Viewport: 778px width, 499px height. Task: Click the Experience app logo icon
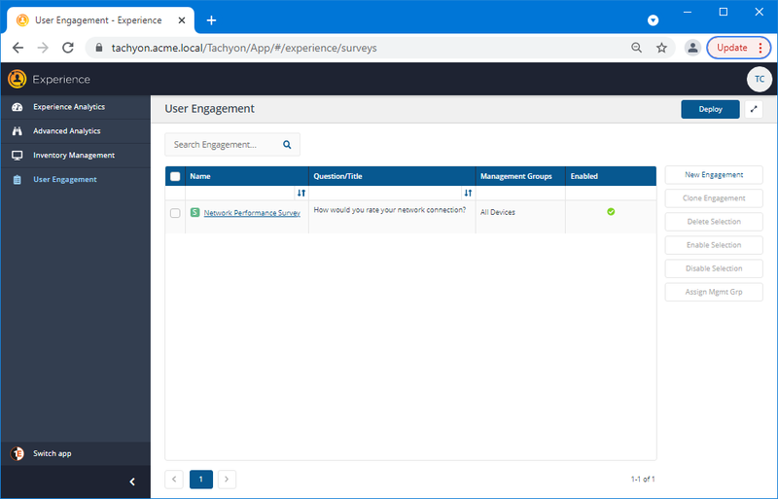pyautogui.click(x=17, y=80)
